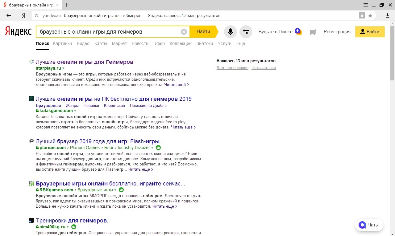Switch to the Маркет tab
This screenshot has width=395, height=236.
pos(119,43)
